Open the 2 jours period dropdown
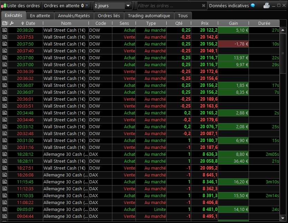 112,6
